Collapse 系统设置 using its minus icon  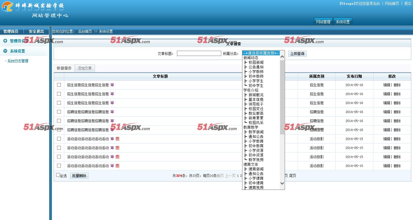click(5, 51)
